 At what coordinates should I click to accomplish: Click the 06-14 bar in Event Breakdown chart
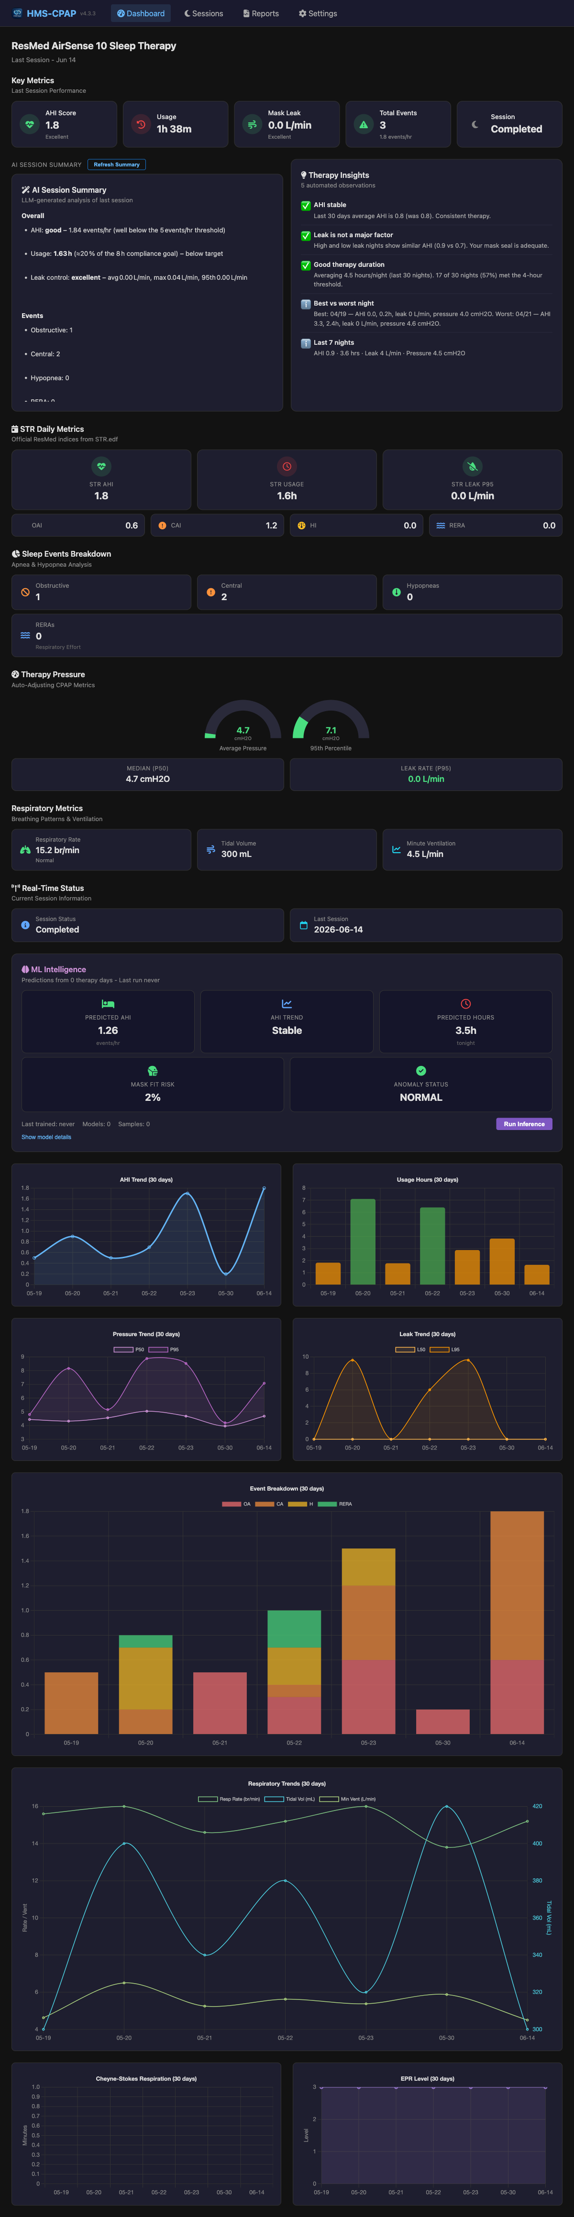tap(517, 1622)
